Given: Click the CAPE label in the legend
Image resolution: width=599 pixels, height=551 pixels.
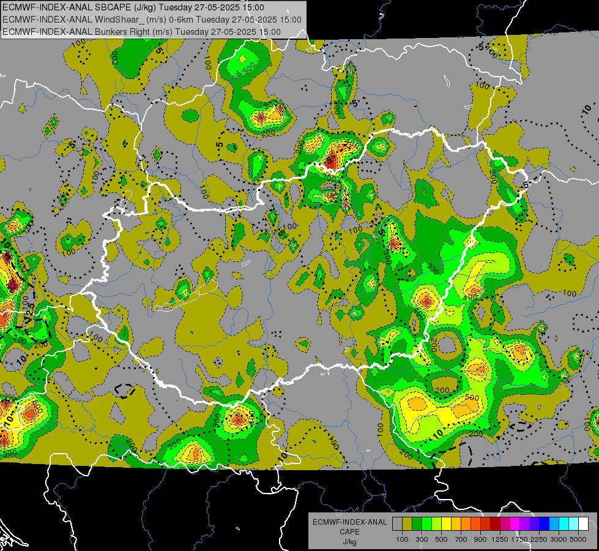Looking at the screenshot, I should coord(349,532).
